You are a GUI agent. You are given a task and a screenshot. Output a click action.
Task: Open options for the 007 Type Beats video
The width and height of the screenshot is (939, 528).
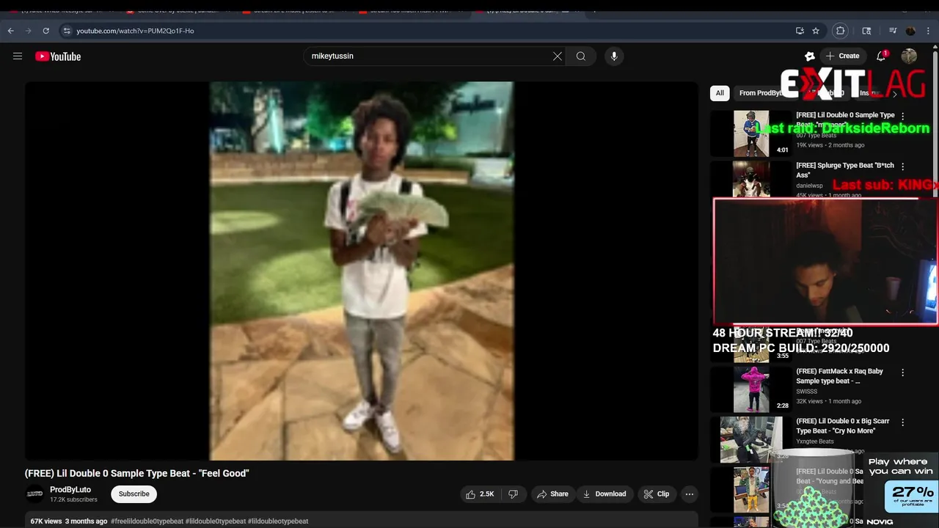coord(903,116)
